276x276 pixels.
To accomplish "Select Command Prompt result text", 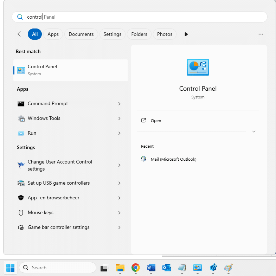I will click(x=48, y=103).
